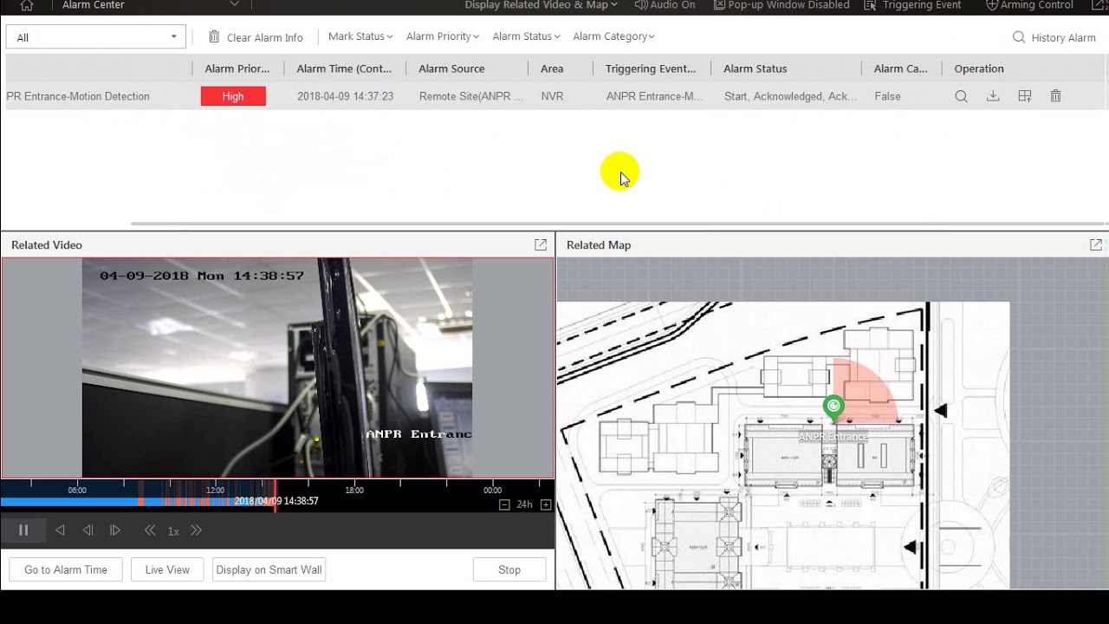Click the playback timeline at the 18:00 mark
The height and width of the screenshot is (624, 1109).
point(353,494)
